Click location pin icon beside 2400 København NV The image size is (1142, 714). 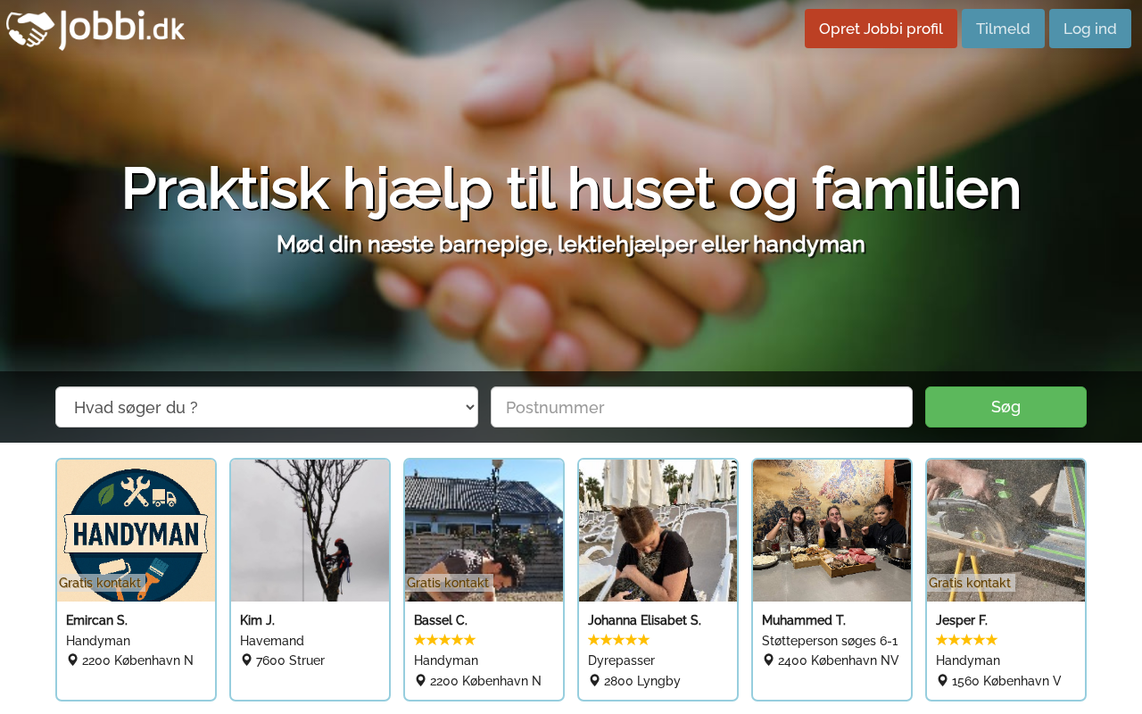(768, 660)
